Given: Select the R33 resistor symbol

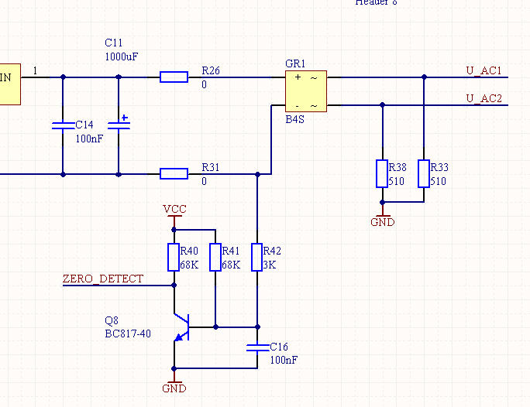Looking at the screenshot, I should point(424,174).
